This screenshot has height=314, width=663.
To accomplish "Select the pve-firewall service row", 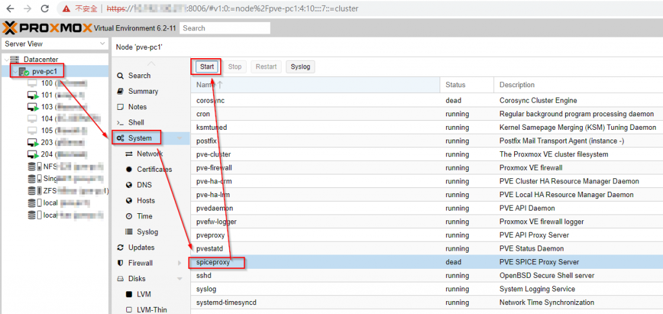I will tap(427, 167).
